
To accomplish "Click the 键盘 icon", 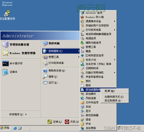I will coord(82,51).
